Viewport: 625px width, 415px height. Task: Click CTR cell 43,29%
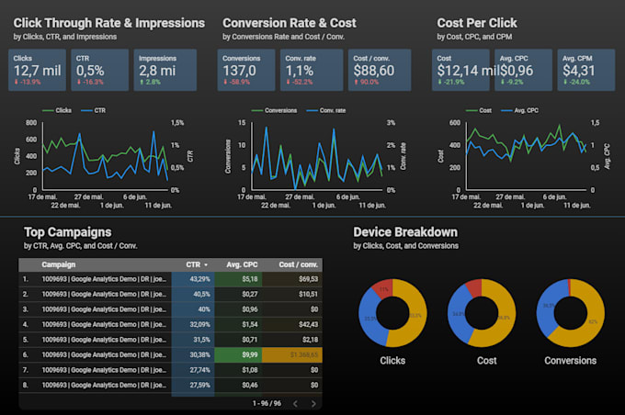[193, 279]
